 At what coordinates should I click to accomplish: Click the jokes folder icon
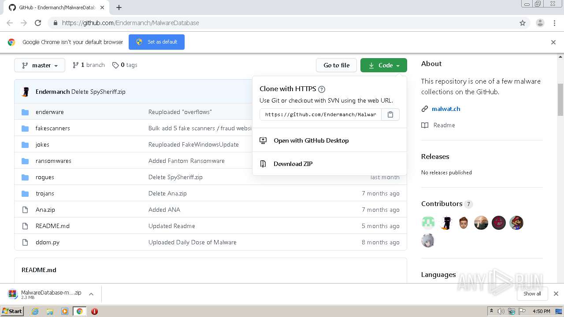25,144
